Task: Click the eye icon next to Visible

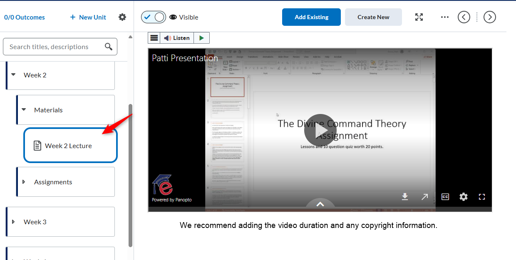Action: [173, 17]
